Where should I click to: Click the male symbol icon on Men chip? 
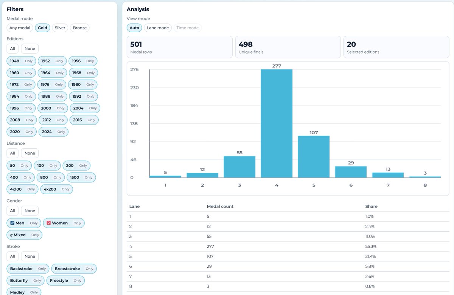click(x=12, y=223)
